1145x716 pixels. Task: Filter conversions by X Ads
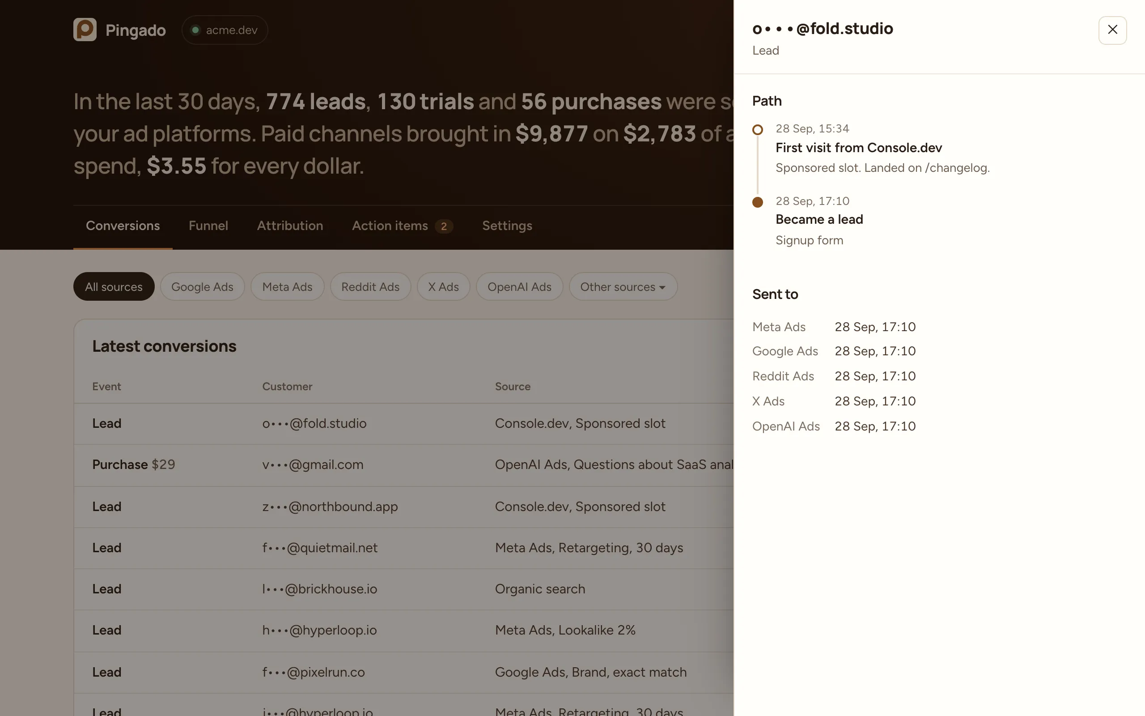[x=443, y=286]
